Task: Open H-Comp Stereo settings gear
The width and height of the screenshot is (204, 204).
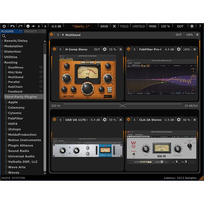Action: (x=105, y=49)
